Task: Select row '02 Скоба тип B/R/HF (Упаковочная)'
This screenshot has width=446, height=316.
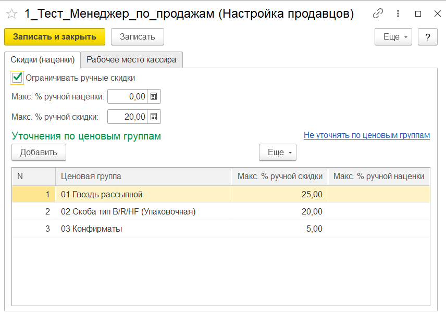Action: [128, 212]
